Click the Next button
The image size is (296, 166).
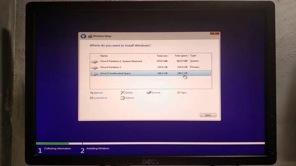point(208,115)
